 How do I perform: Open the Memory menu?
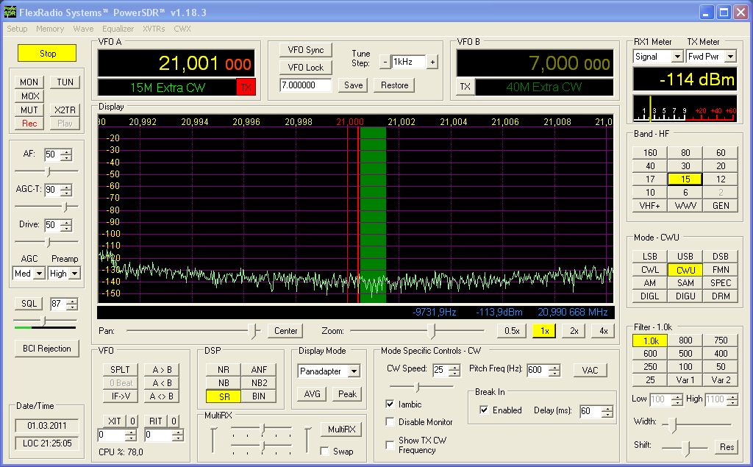[x=50, y=29]
